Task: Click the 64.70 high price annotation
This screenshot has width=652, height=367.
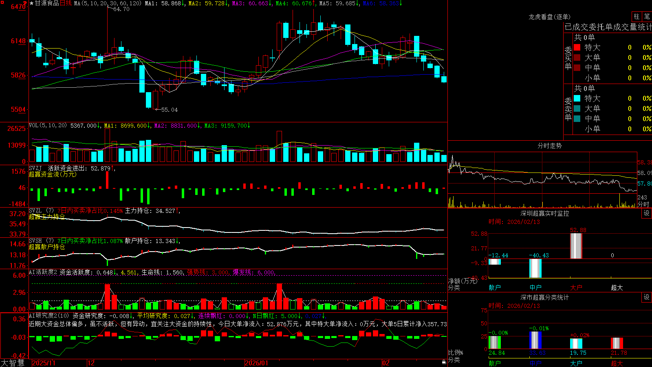Action: pos(121,9)
